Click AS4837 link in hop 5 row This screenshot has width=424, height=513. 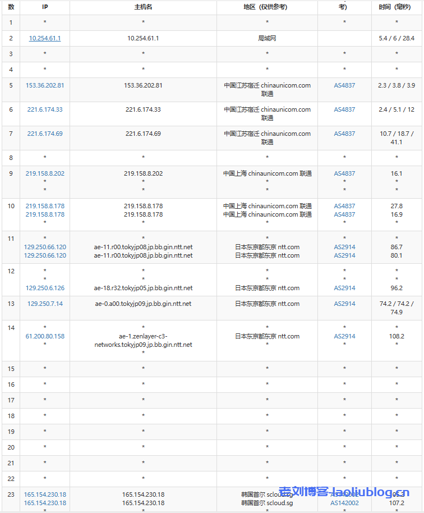pyautogui.click(x=344, y=85)
